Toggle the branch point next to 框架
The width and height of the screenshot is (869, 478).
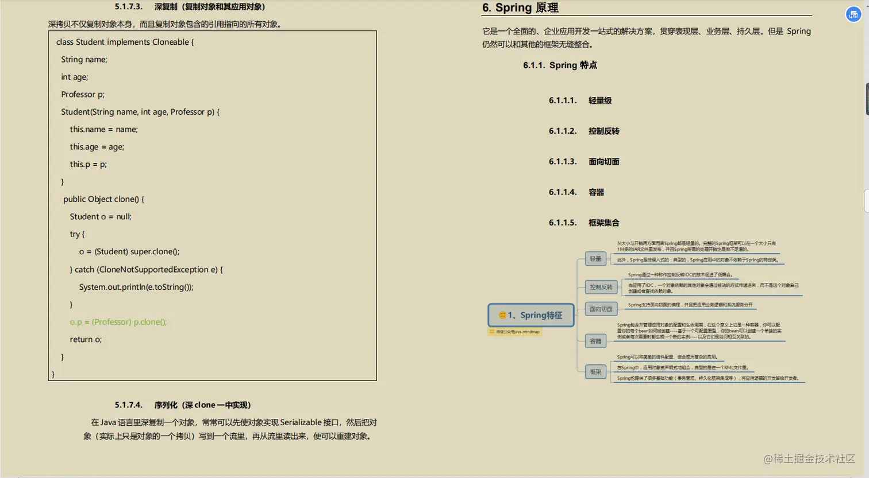(x=608, y=372)
